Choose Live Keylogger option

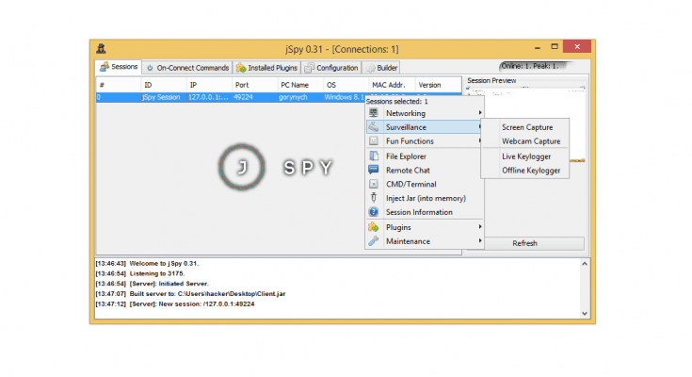coord(526,156)
